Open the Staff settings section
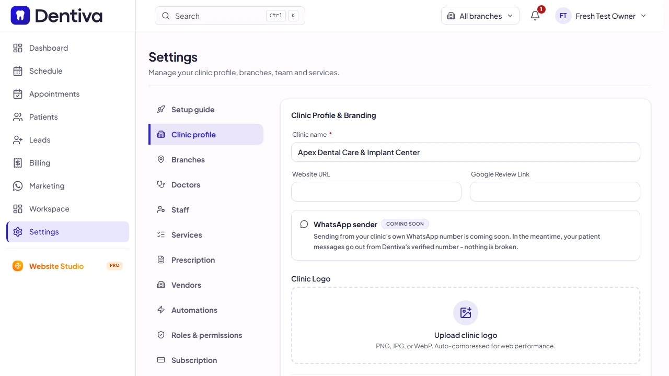 click(x=206, y=210)
